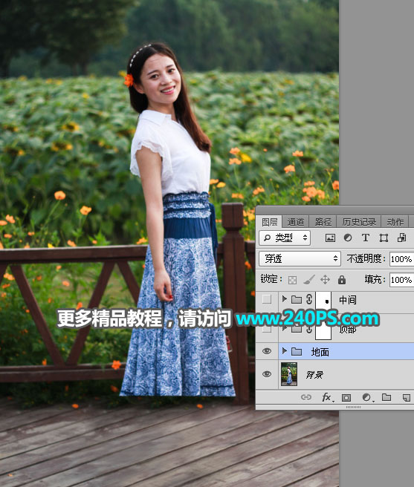The width and height of the screenshot is (414, 487).
Task: Filter for smart objects icon
Action: [401, 238]
